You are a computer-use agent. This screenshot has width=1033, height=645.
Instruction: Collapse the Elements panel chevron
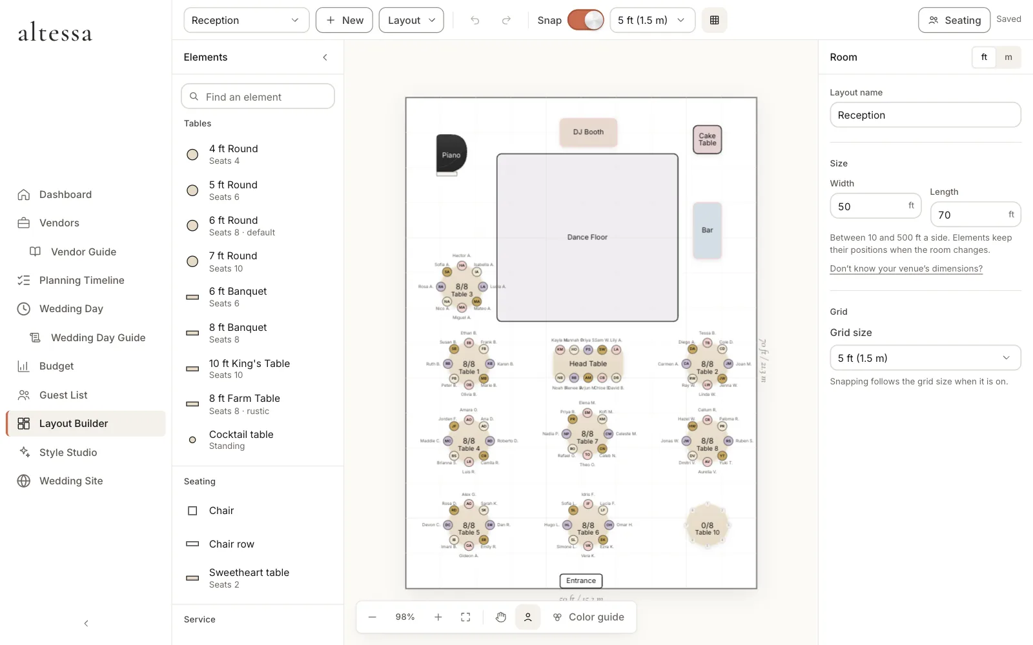point(325,57)
